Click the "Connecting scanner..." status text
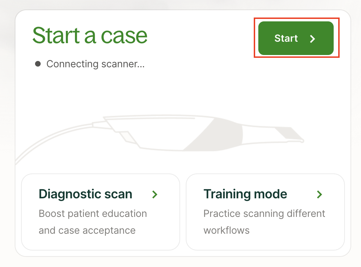361x267 pixels. point(95,64)
